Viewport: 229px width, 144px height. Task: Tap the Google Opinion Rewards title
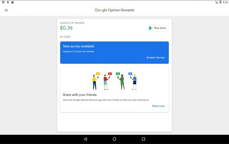click(114, 10)
